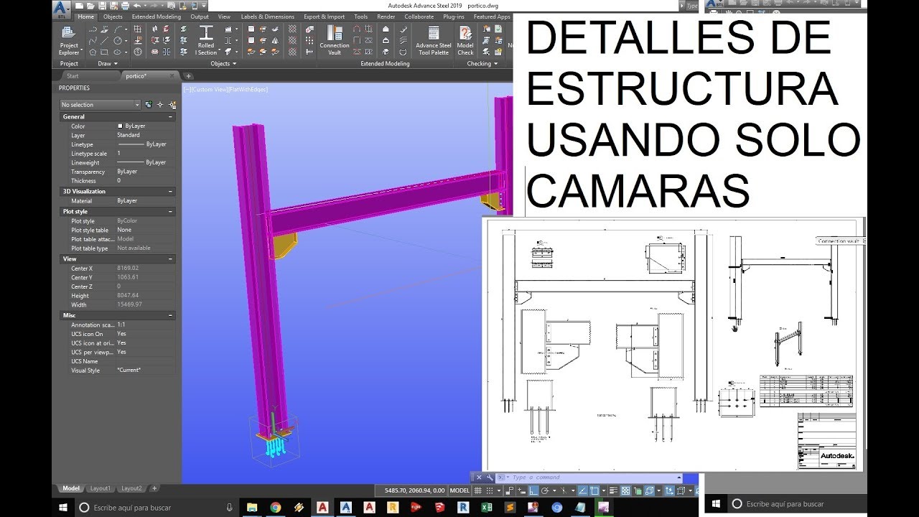Collapse the View properties section
Screen dimensions: 919x517
[x=170, y=258]
